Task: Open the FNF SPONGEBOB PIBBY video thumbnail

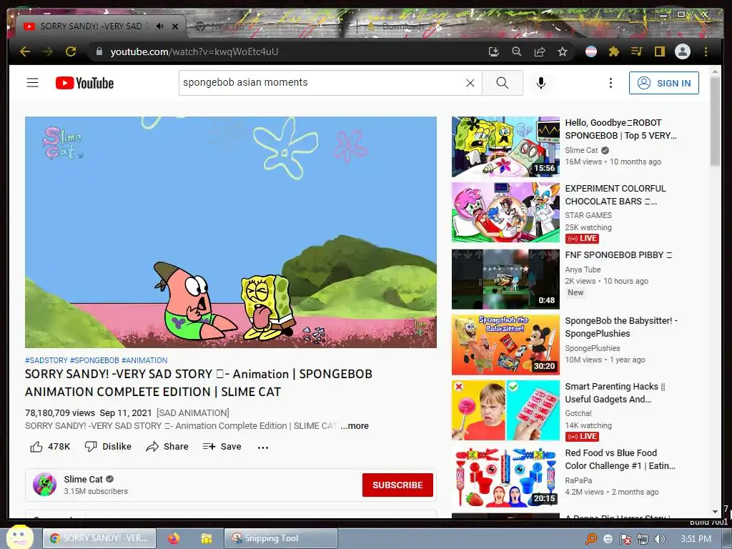Action: click(x=505, y=280)
